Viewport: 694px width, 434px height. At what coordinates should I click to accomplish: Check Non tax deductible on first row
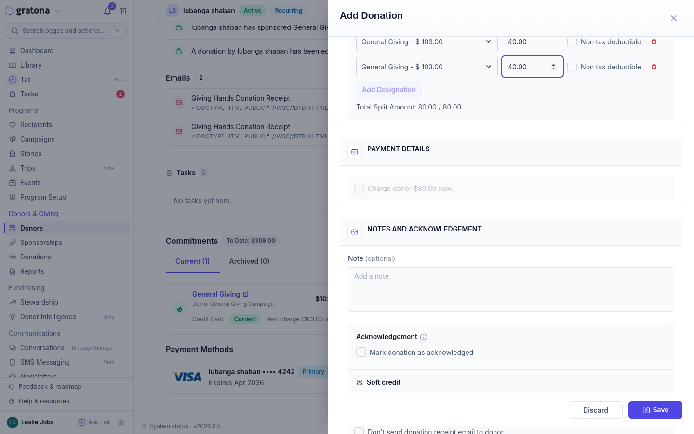(572, 42)
